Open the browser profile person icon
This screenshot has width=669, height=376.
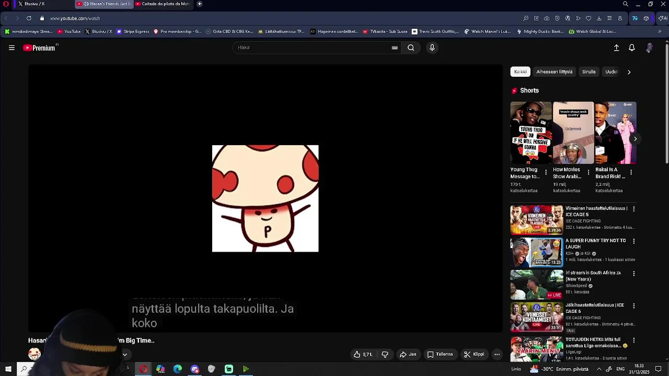(620, 18)
